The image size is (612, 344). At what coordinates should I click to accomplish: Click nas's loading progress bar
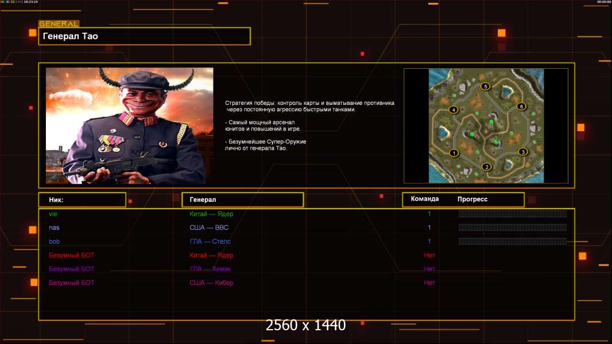512,228
